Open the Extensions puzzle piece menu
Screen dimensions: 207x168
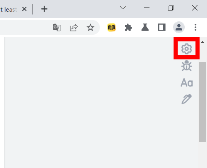click(128, 27)
